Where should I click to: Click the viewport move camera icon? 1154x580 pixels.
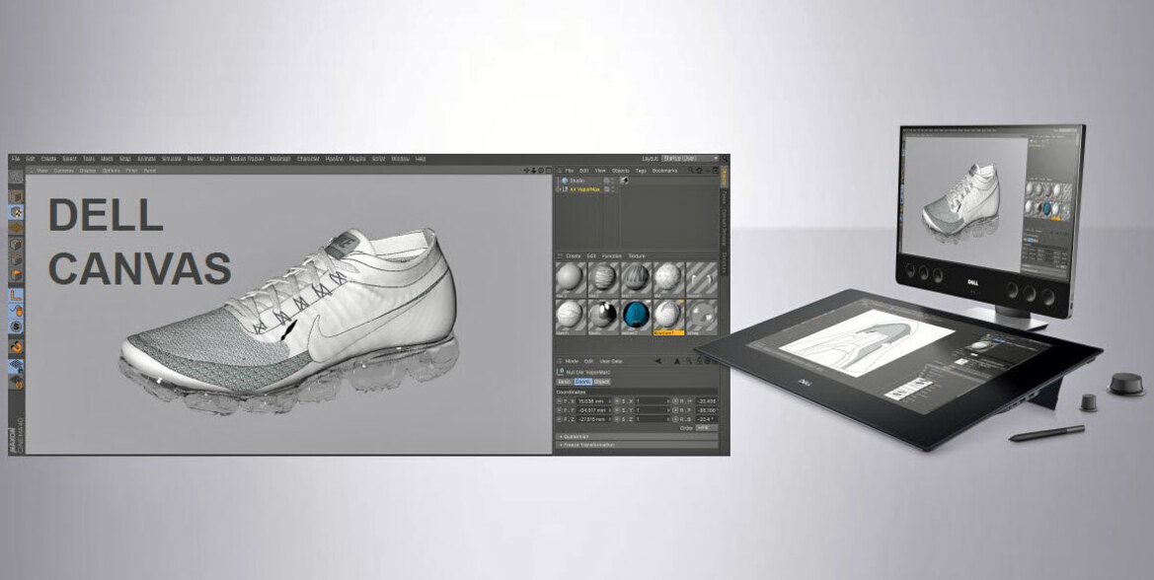(527, 171)
